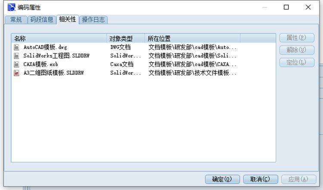Click the 定位(L) button
This screenshot has width=323, height=190.
click(x=296, y=63)
